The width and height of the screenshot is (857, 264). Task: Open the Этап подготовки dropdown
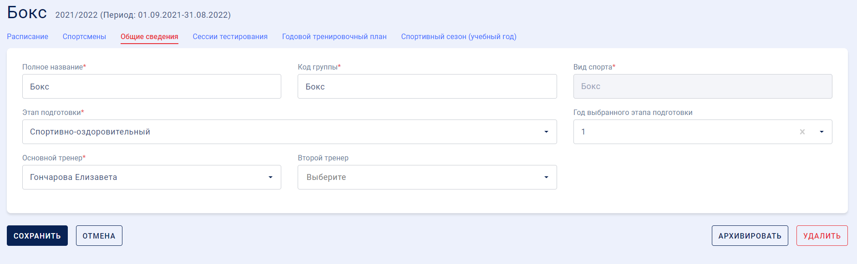[x=289, y=132]
